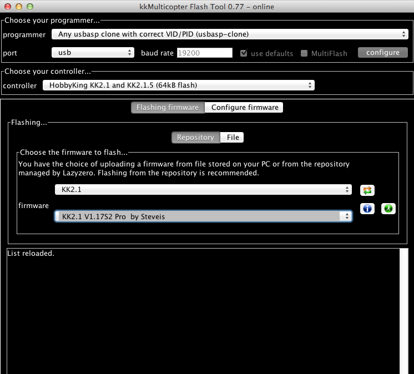Open the KK2.1 V1.17S2 Pro firmware dropdown
The image size is (414, 374).
tap(203, 216)
